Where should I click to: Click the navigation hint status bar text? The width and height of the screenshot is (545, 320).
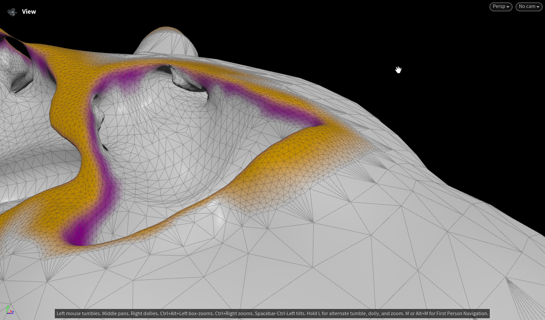click(x=272, y=313)
